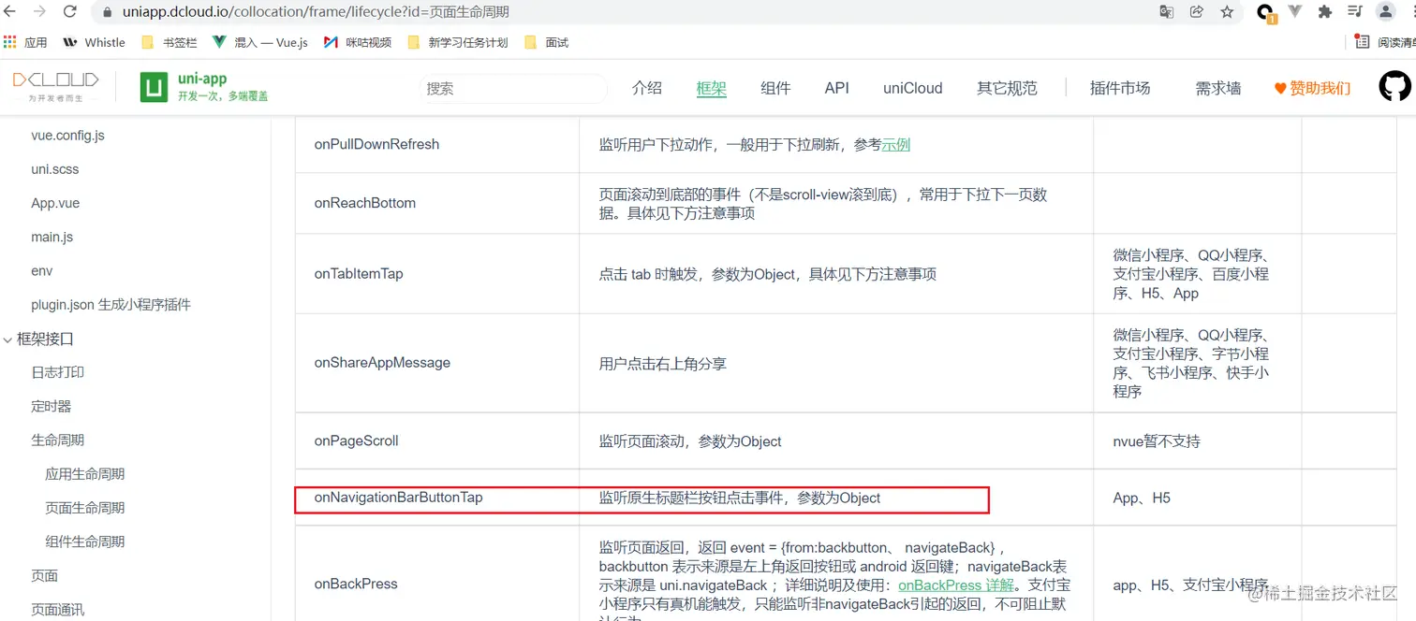Click the onReachBottom table cell
1416x621 pixels.
(x=437, y=203)
